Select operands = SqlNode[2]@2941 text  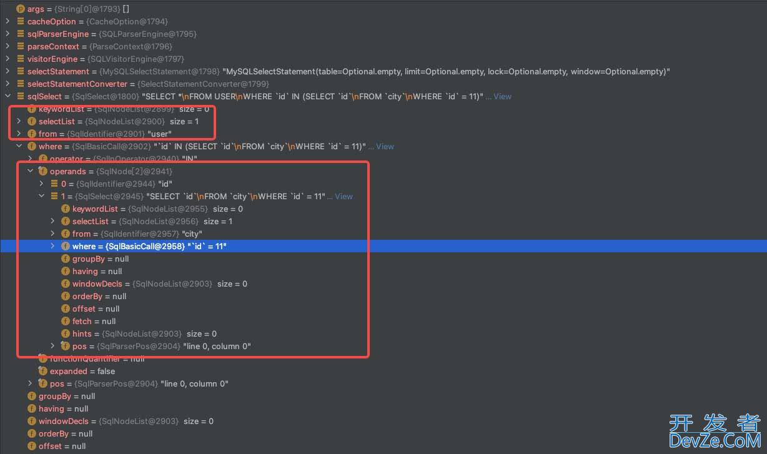pos(111,172)
